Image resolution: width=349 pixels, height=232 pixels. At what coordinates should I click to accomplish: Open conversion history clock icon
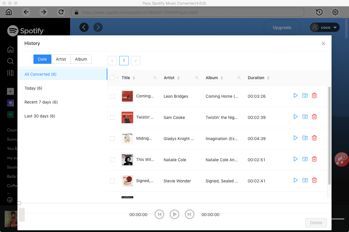(x=319, y=12)
